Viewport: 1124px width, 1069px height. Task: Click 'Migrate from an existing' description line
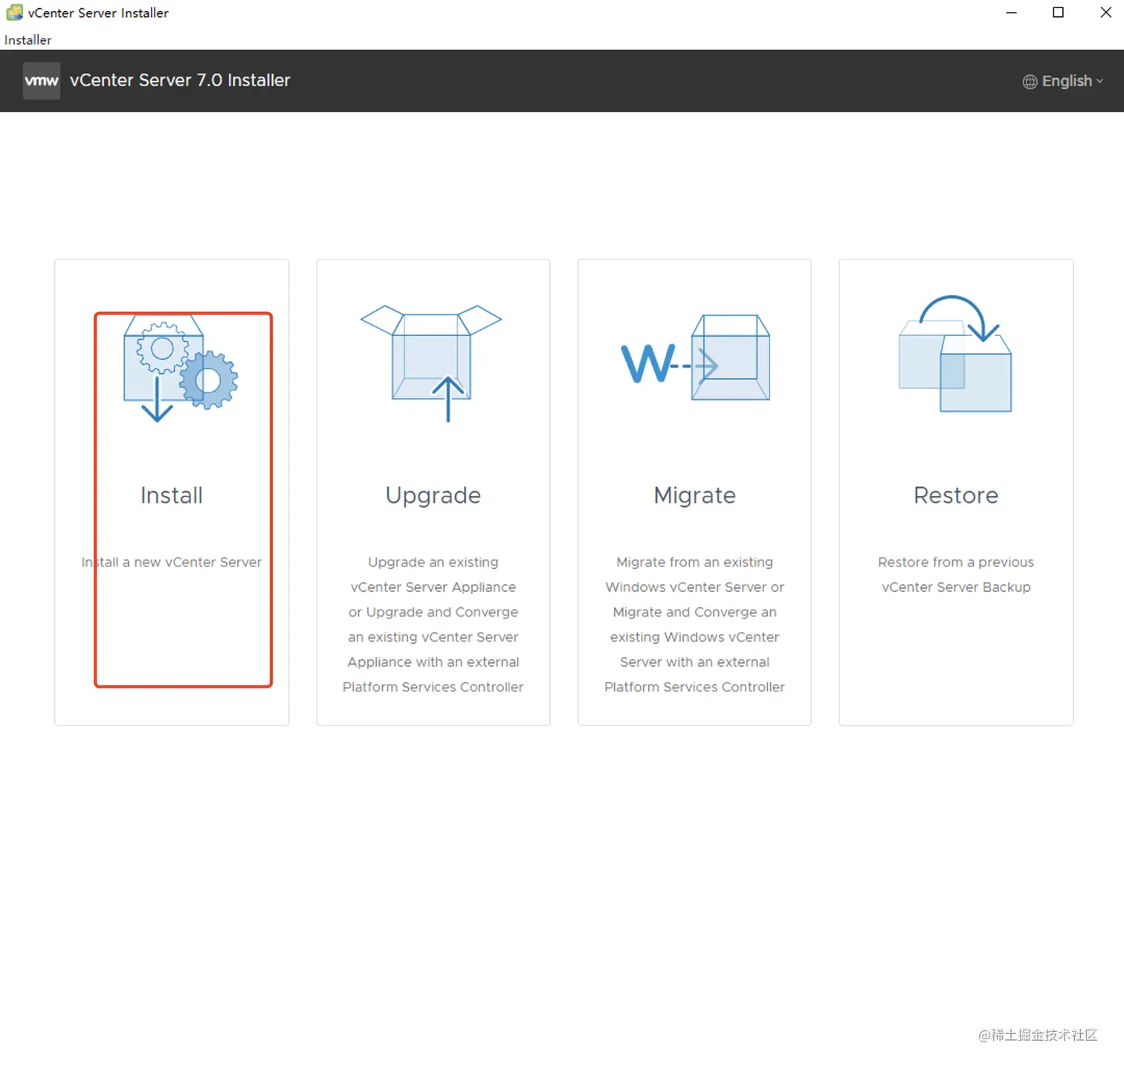(x=695, y=563)
